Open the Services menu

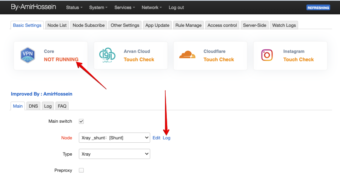coord(125,8)
